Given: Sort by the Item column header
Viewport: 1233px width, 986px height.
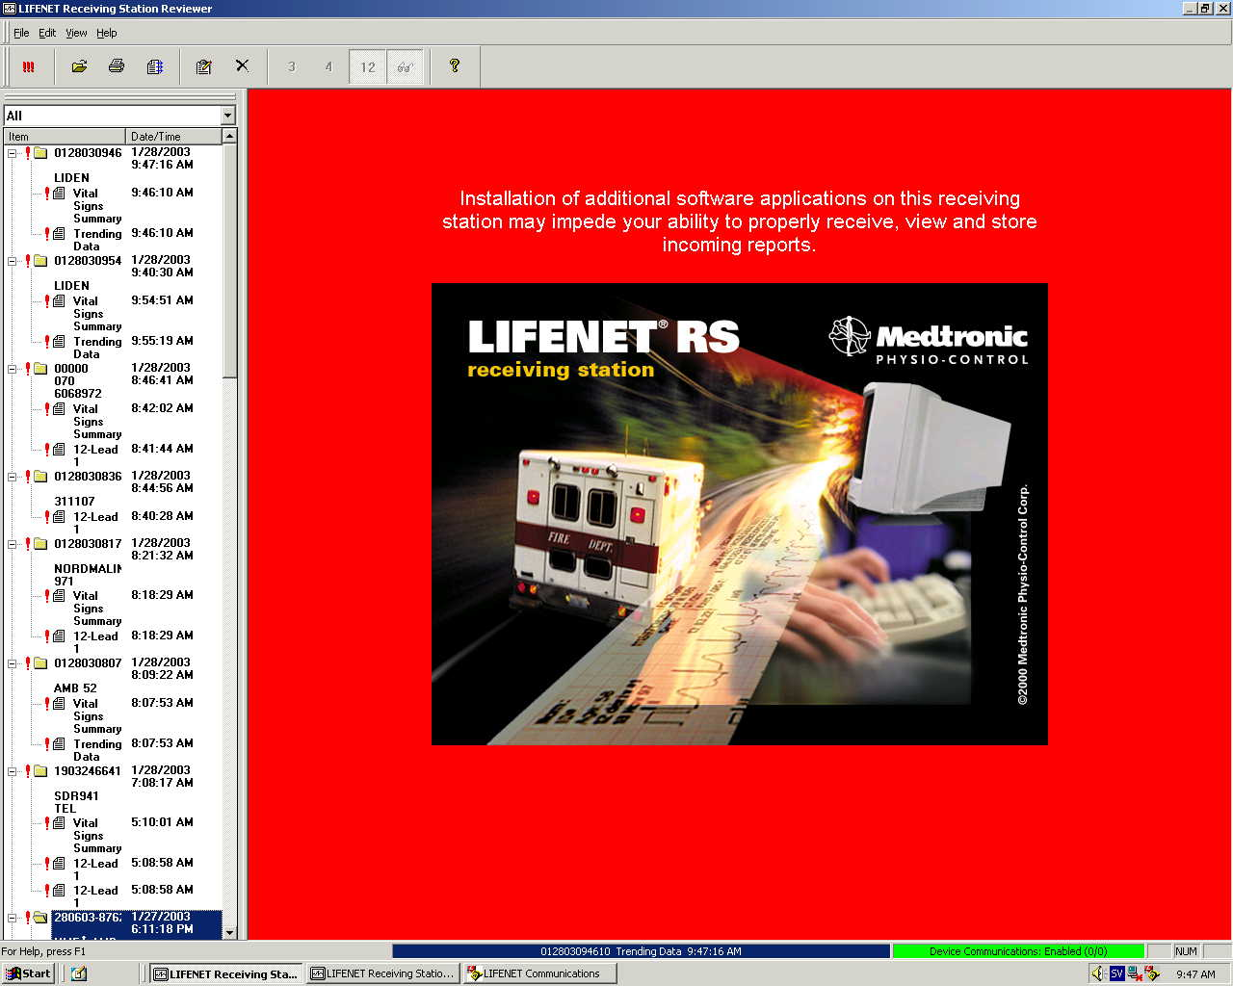Looking at the screenshot, I should coord(65,137).
